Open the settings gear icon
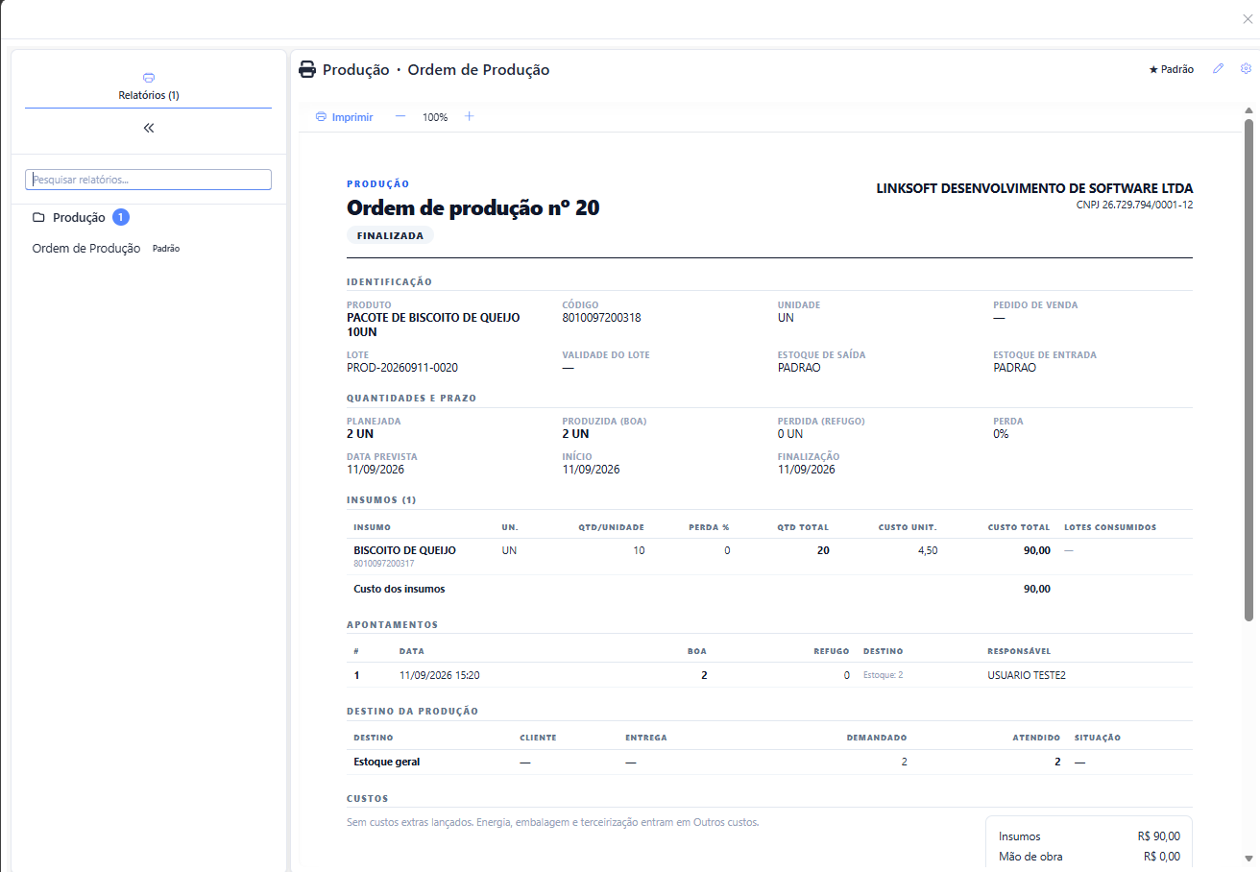The image size is (1260, 872). click(1247, 68)
